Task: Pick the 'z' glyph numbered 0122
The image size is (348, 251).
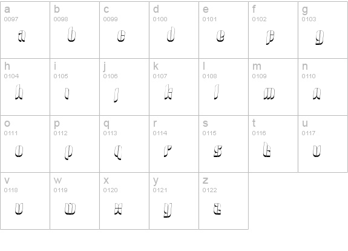Action: click(x=217, y=209)
